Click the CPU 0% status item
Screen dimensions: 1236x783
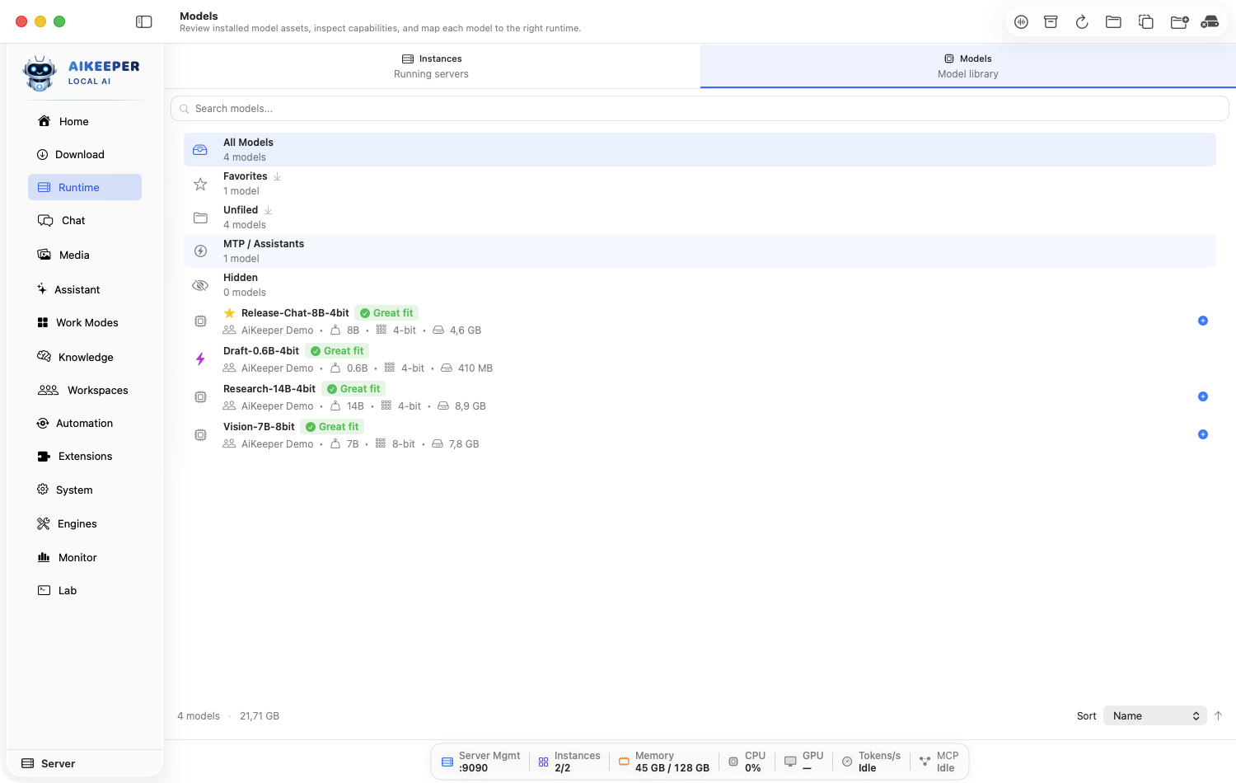tap(747, 762)
